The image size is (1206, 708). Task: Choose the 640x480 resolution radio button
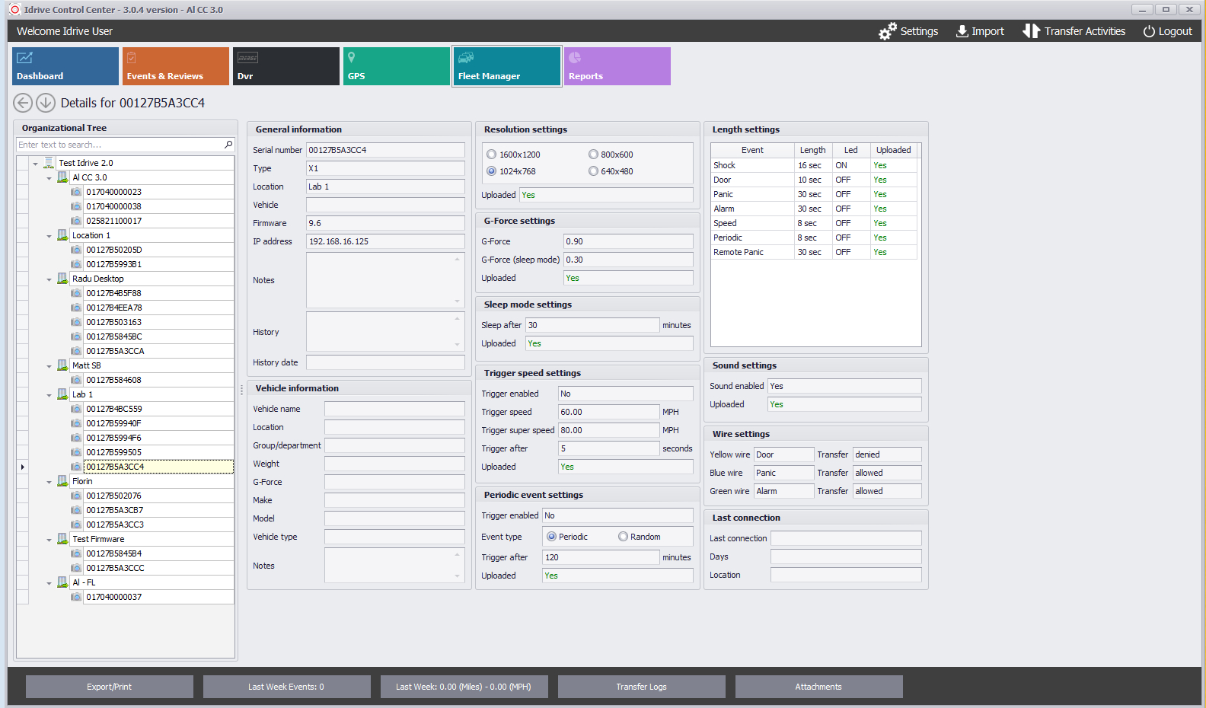[x=593, y=171]
